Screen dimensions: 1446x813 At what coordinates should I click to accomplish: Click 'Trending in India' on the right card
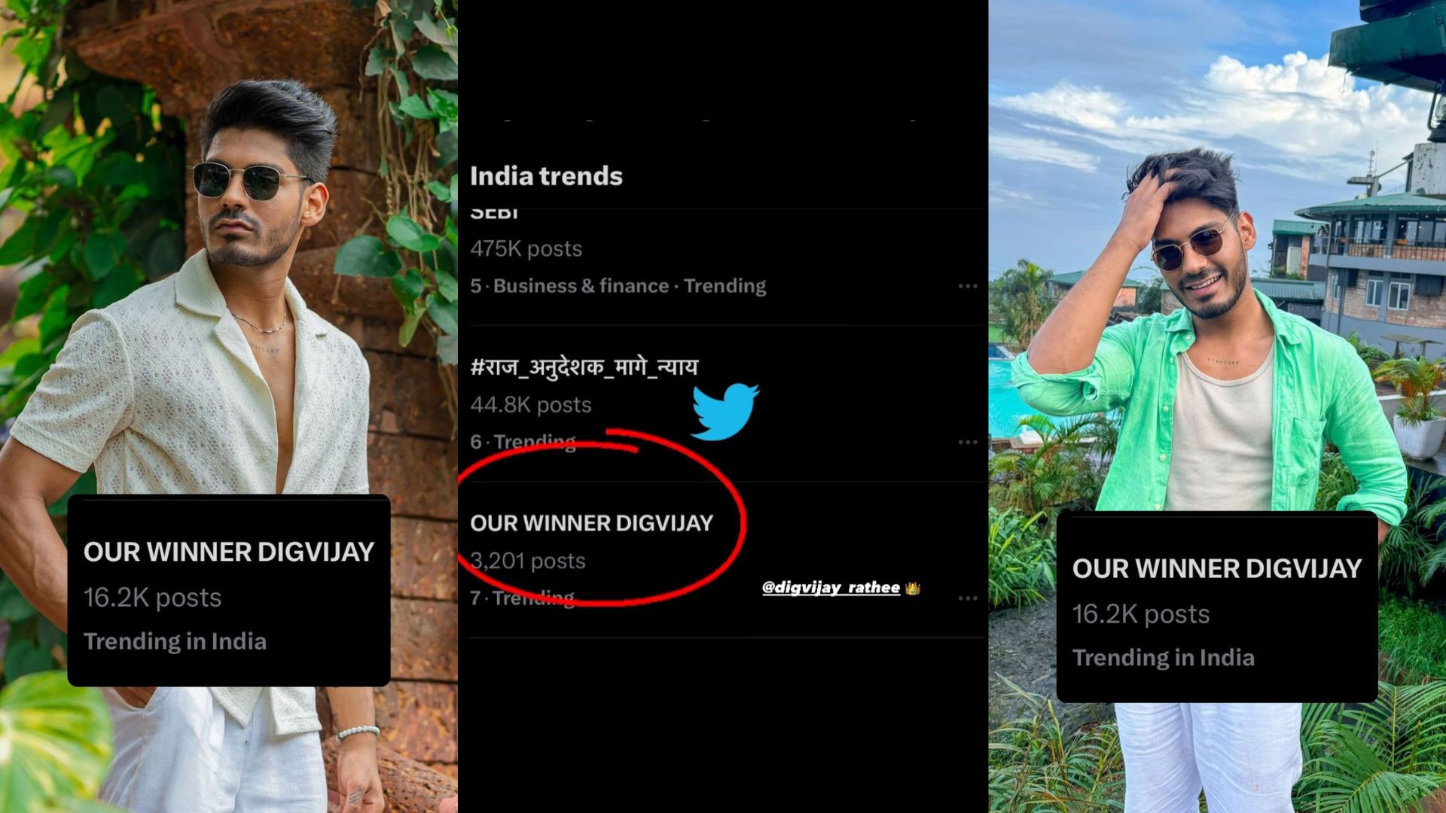(1164, 658)
